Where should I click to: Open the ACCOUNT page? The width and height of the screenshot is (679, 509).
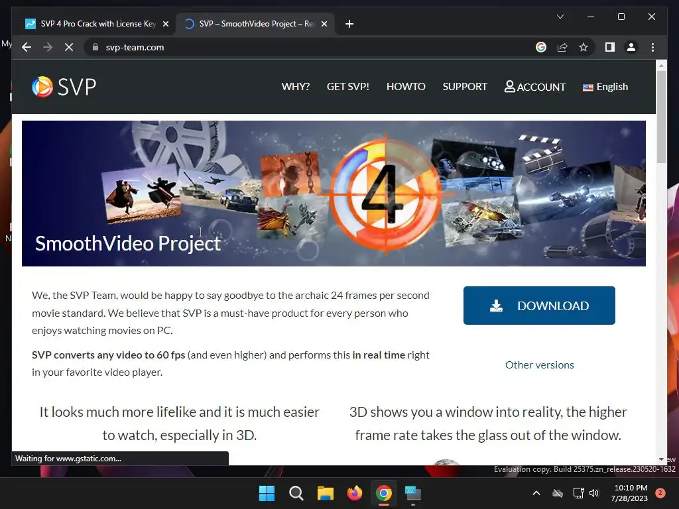(535, 87)
